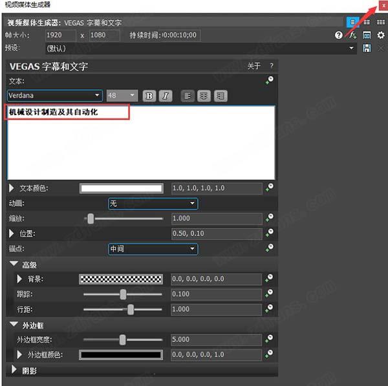Toggle animation for 文本颜色 row
This screenshot has width=388, height=386.
(x=269, y=188)
